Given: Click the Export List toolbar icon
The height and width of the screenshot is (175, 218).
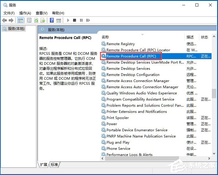Looking at the screenshot, I should pyautogui.click(x=43, y=20).
